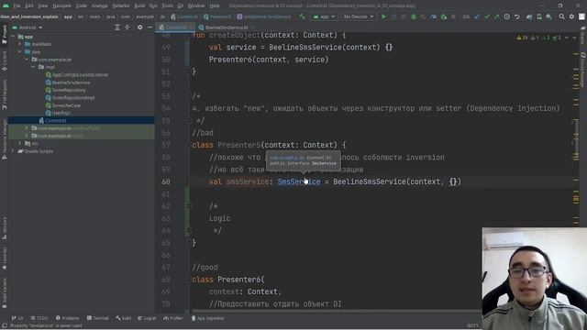Screen dimensions: 587x330
Task: Open the TODO tool window
Action: [39, 318]
